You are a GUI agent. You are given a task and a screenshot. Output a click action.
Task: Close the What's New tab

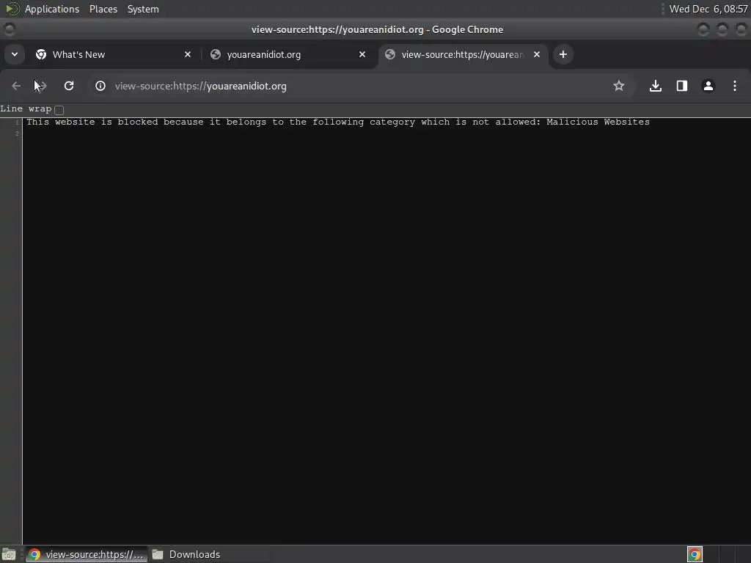[x=188, y=54]
